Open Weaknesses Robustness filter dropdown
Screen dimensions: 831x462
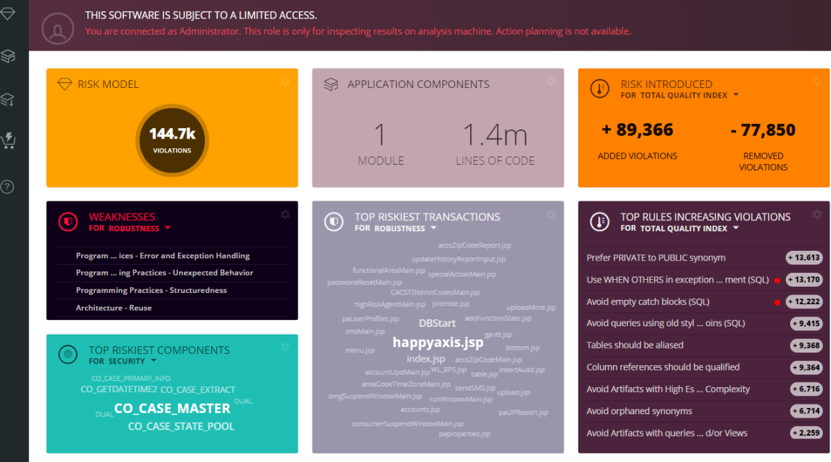(x=168, y=228)
